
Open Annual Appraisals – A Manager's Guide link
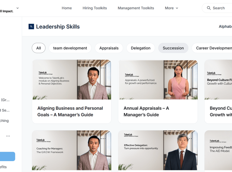[x=146, y=111]
